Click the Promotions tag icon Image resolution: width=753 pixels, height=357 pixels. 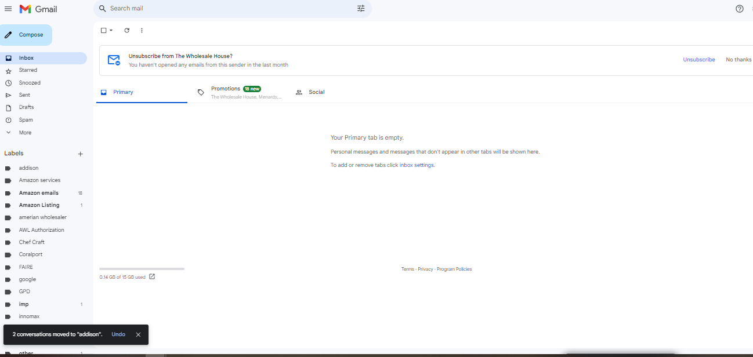point(201,92)
